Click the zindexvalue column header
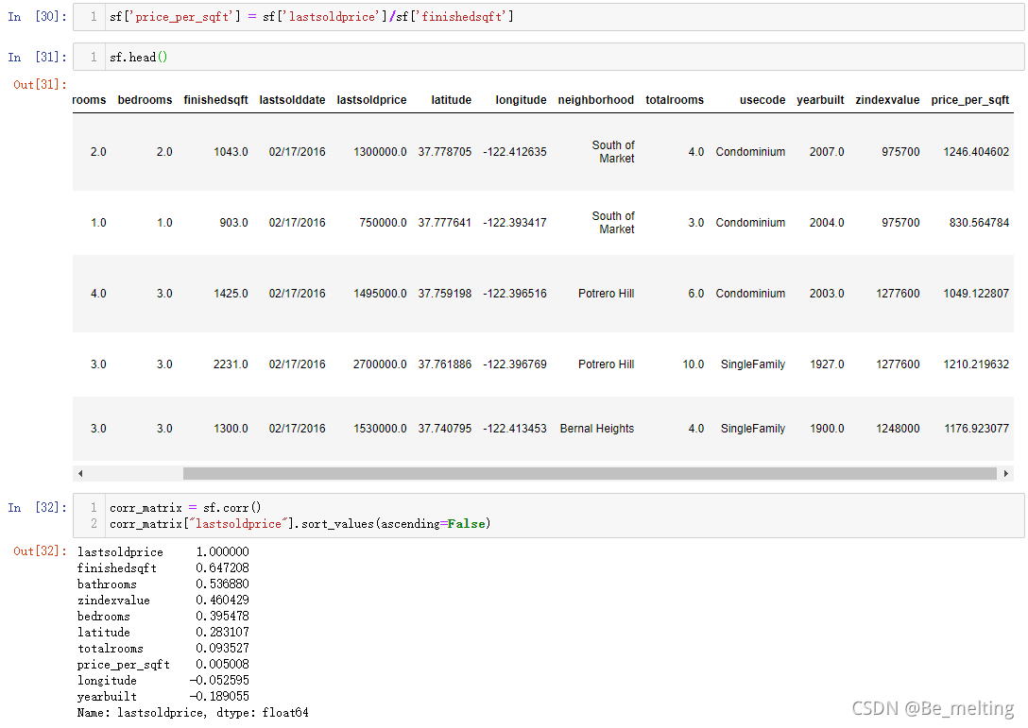1028x728 pixels. (888, 99)
